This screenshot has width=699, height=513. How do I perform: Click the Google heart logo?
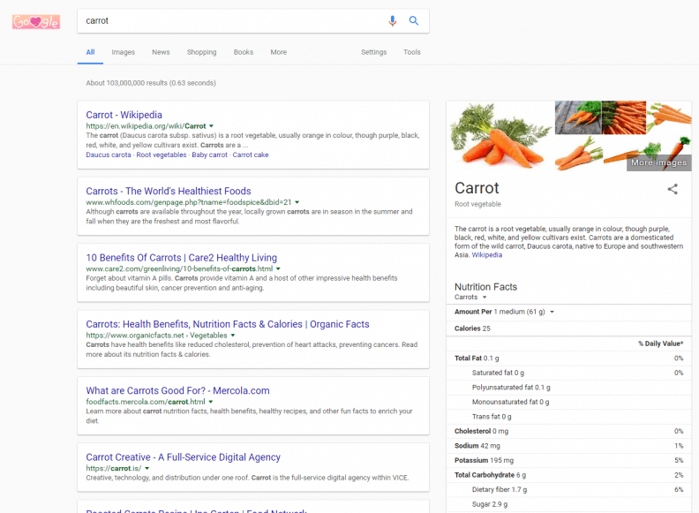(x=36, y=21)
